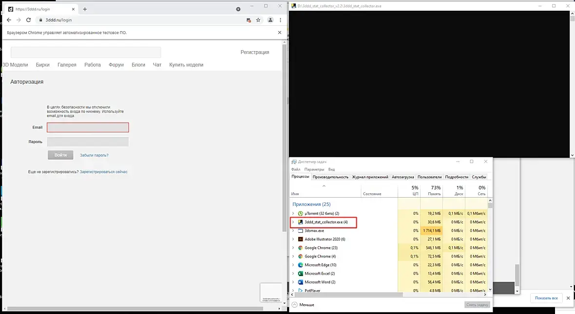The image size is (575, 314).
Task: Click the PotPlayer process icon
Action: [300, 290]
